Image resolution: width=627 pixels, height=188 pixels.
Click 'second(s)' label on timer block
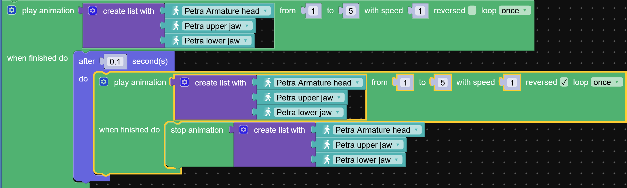[150, 61]
